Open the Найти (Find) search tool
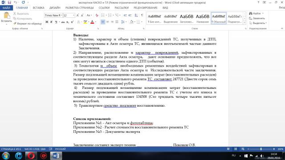 [255, 13]
